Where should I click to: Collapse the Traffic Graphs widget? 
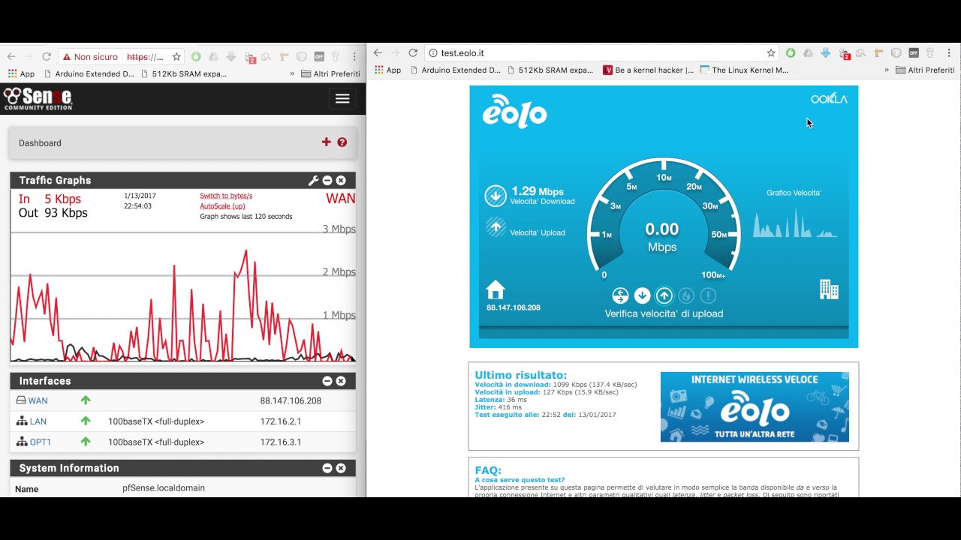(327, 181)
